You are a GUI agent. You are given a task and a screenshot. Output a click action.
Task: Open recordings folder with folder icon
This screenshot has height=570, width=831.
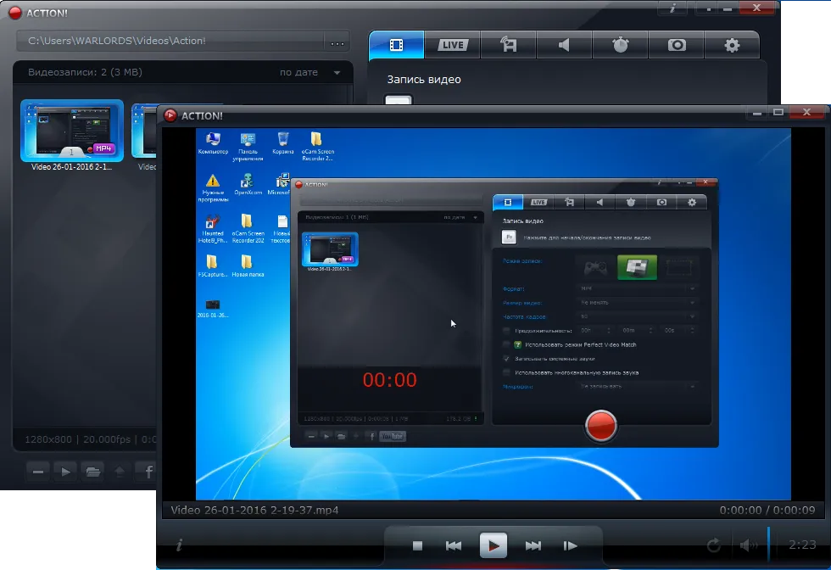(x=92, y=471)
